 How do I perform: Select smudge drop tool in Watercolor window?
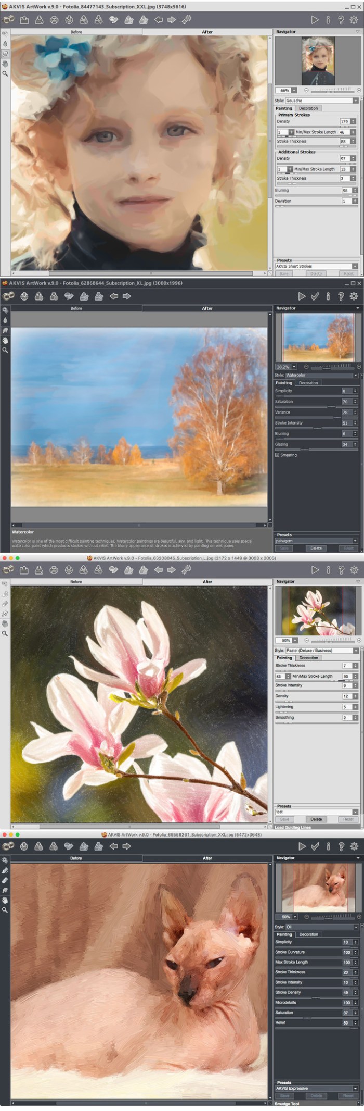click(5, 320)
